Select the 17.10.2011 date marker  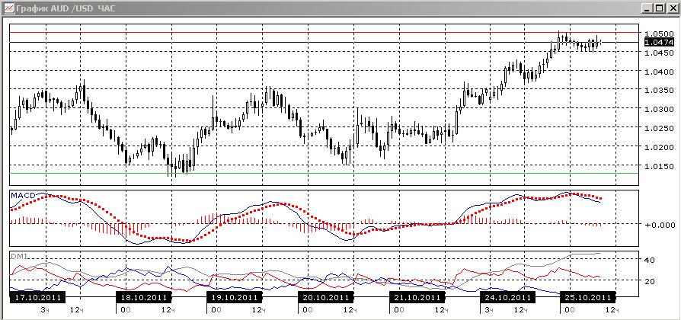tap(38, 298)
